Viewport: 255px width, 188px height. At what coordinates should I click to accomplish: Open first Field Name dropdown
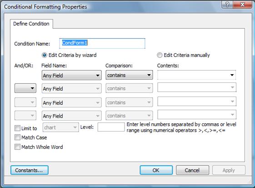[72, 75]
